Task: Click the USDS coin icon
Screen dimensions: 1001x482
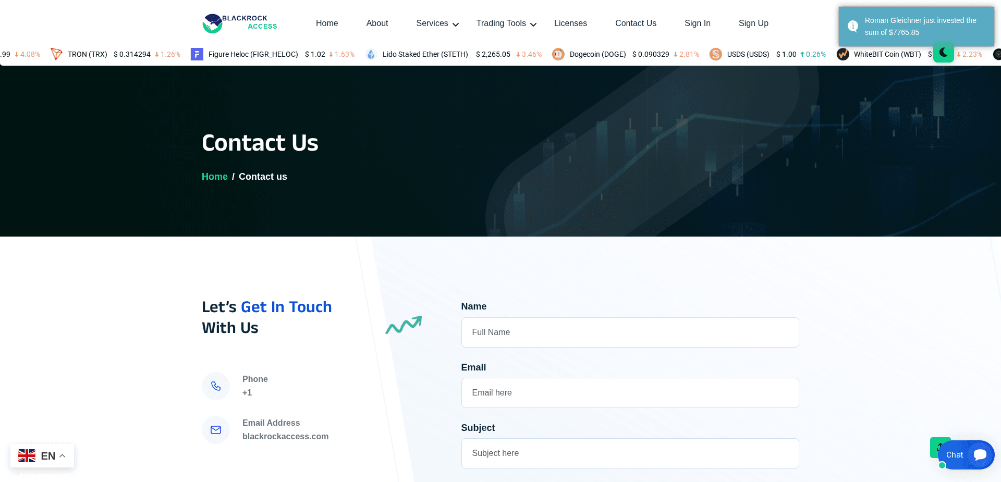Action: pyautogui.click(x=716, y=54)
